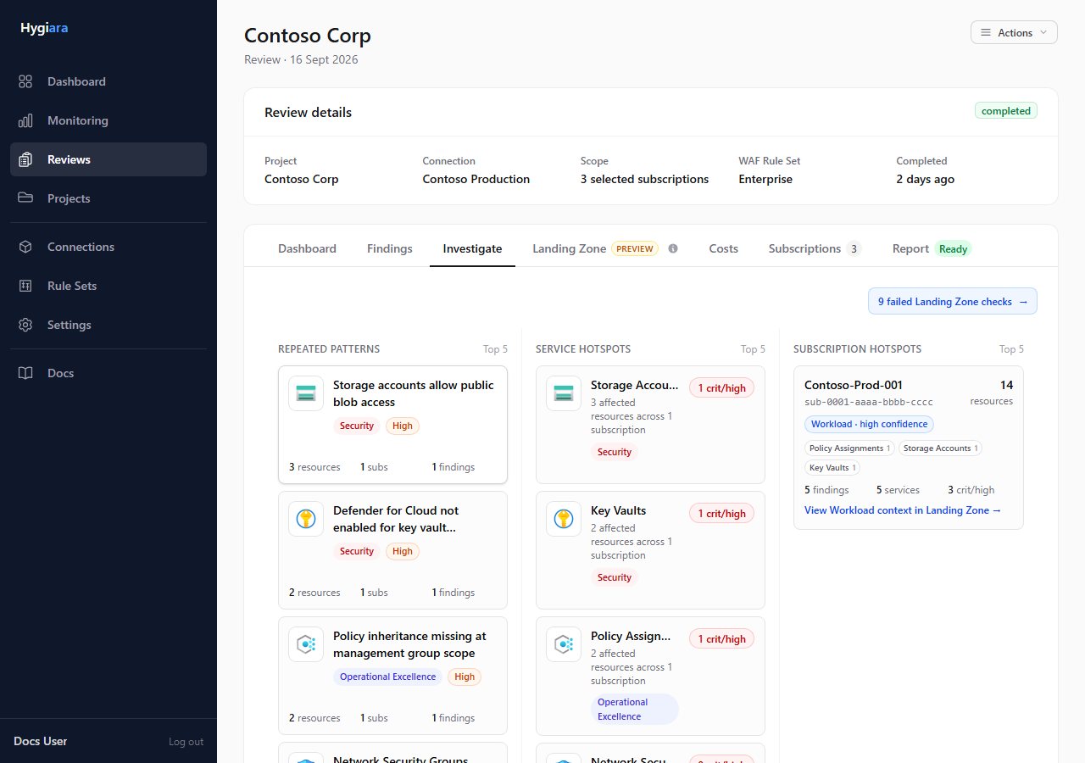Click the Hygiara logo
Viewport: 1085px width, 763px height.
click(x=44, y=28)
